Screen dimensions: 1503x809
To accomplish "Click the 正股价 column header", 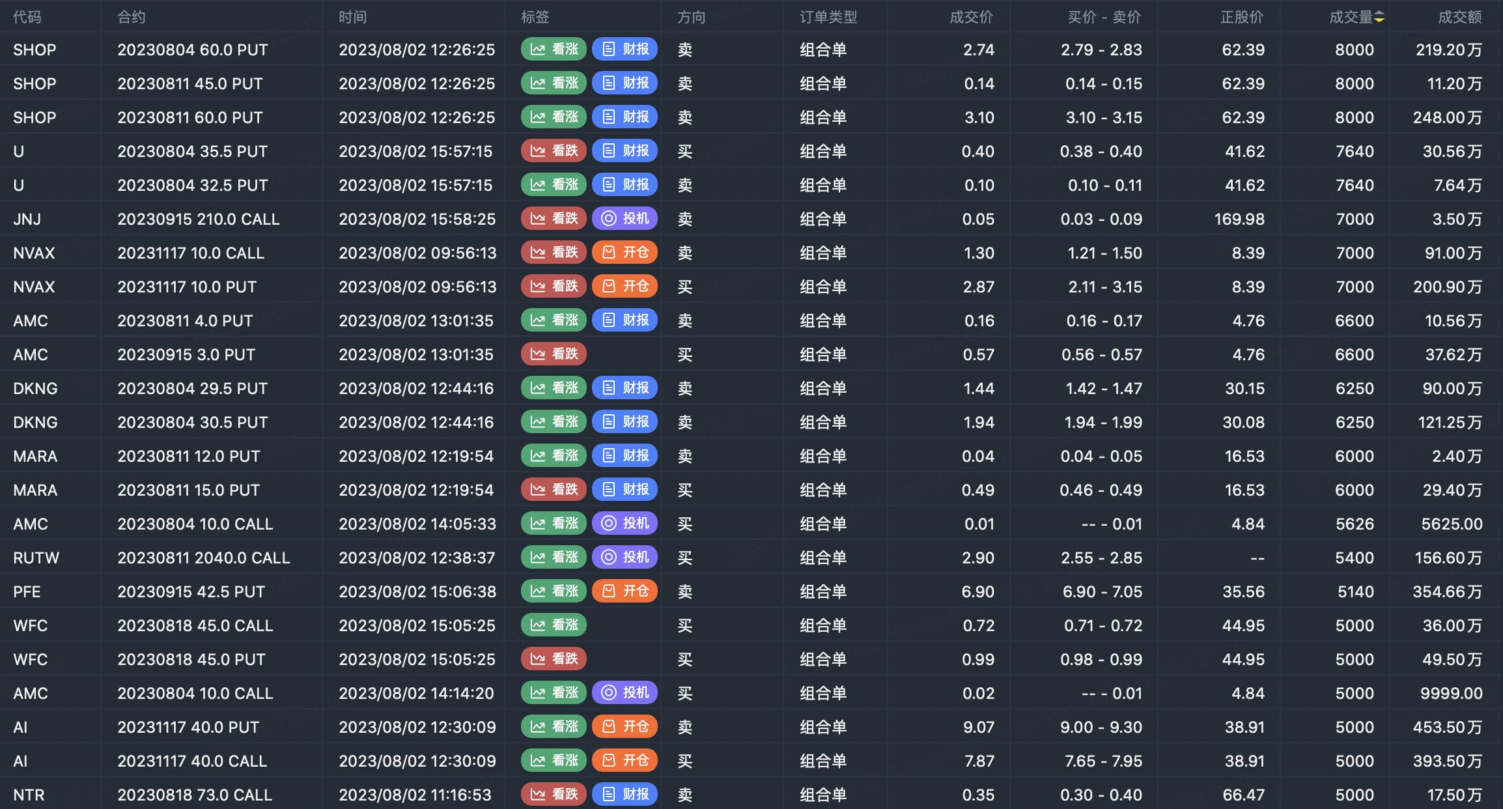I will tap(1242, 18).
